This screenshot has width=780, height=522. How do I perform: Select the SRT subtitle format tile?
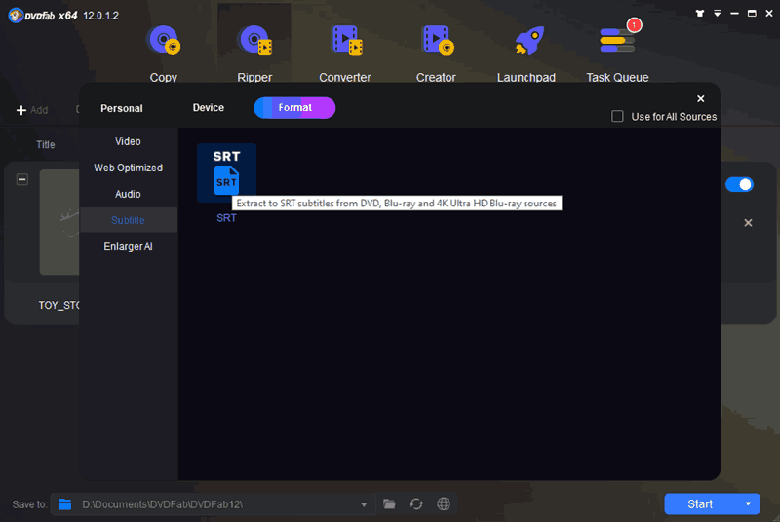[x=226, y=172]
